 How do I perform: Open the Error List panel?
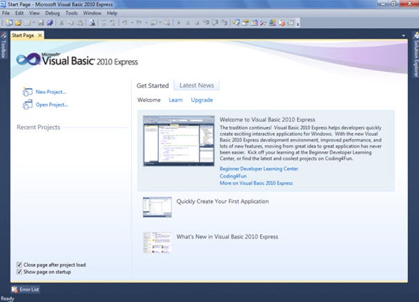click(25, 289)
